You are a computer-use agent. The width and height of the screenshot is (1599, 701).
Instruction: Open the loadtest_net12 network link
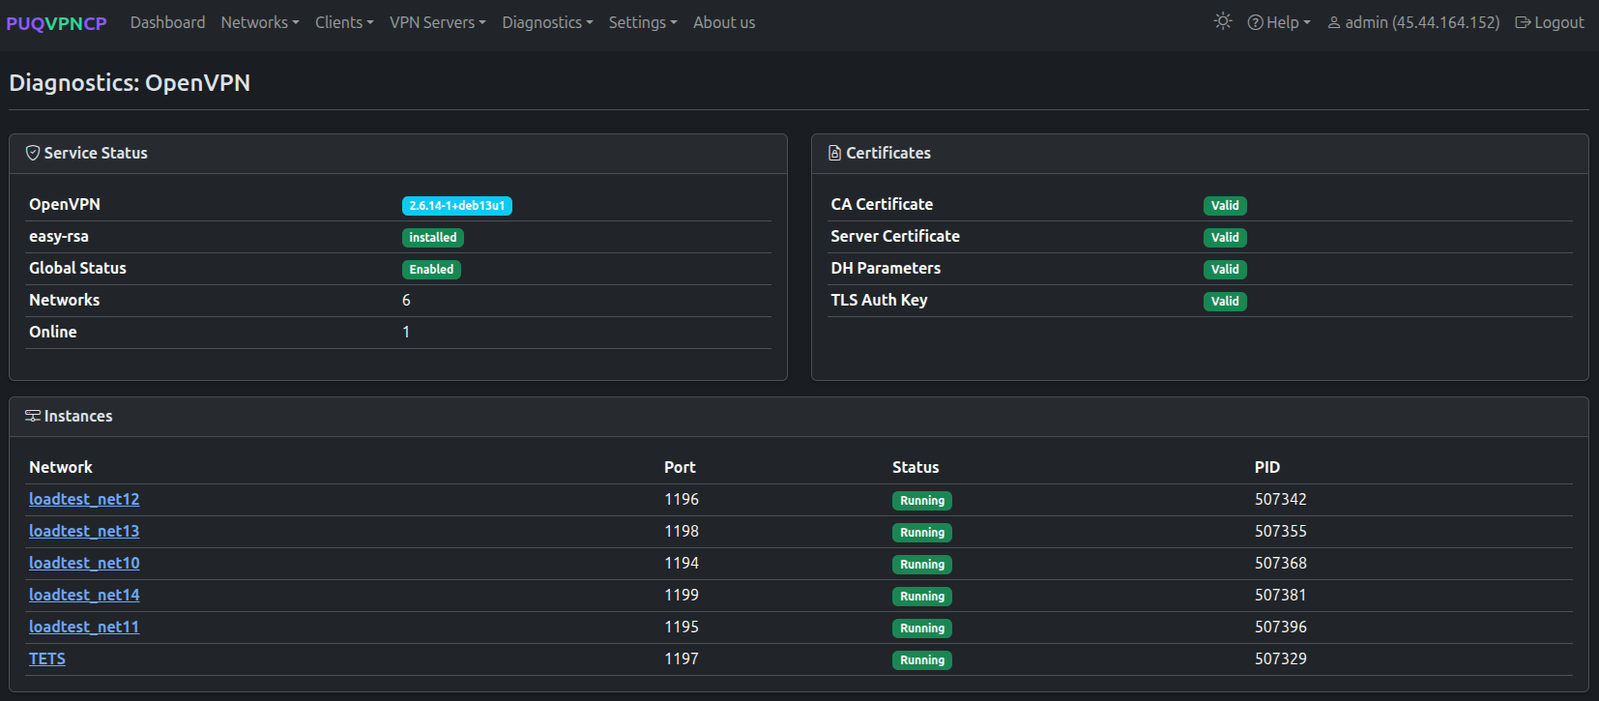(x=84, y=499)
